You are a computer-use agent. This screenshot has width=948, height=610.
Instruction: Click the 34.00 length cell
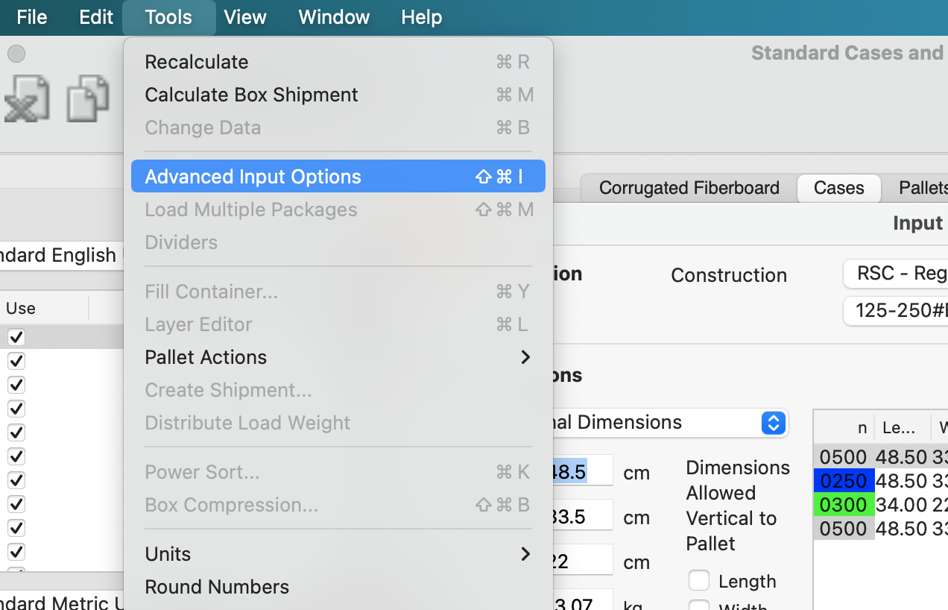pos(902,505)
